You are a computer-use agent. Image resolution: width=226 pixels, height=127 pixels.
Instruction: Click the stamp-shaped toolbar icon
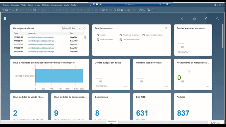[x=129, y=10]
